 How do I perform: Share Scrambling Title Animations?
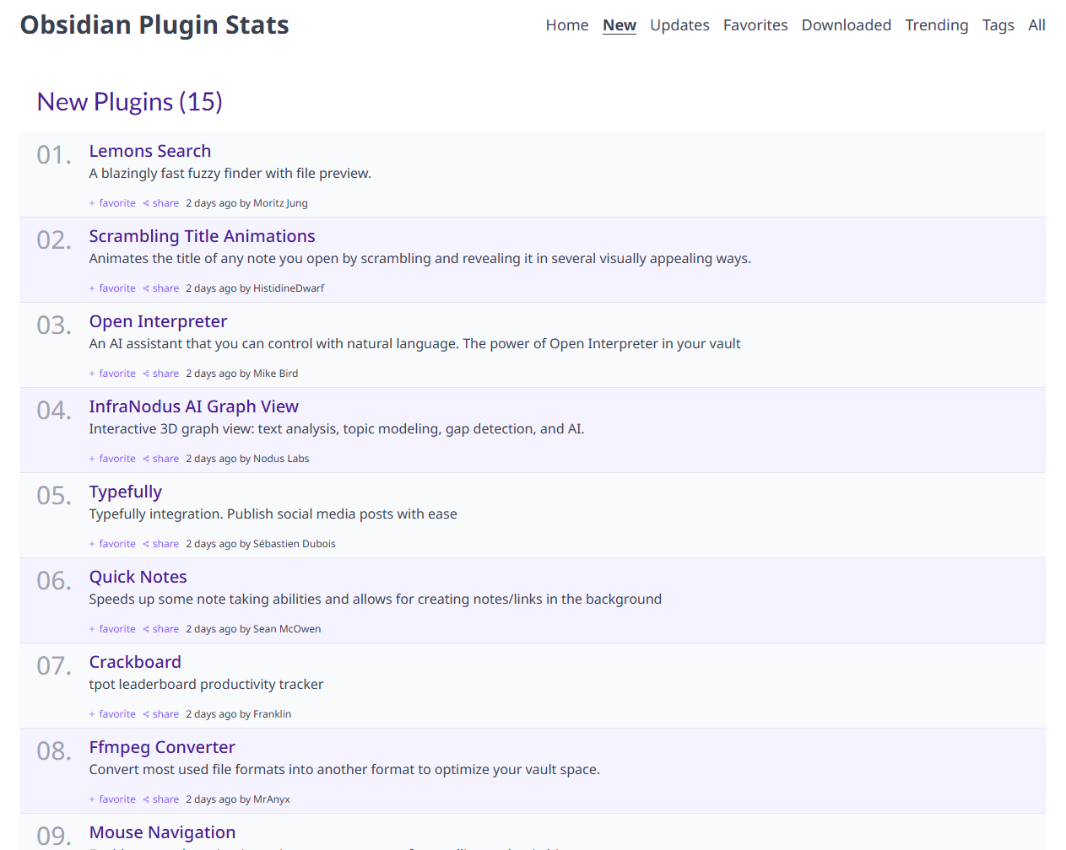point(160,288)
